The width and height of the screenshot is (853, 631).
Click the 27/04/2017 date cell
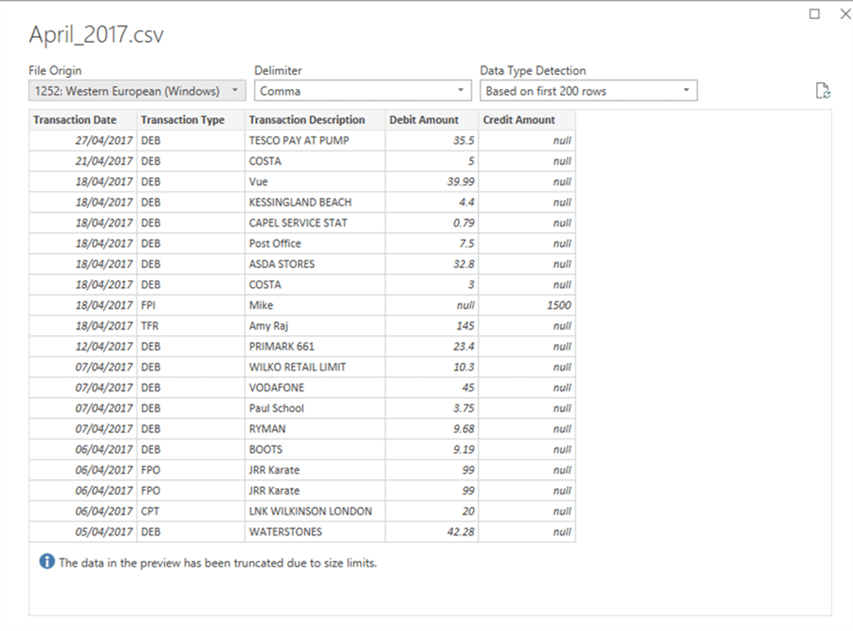coord(82,140)
